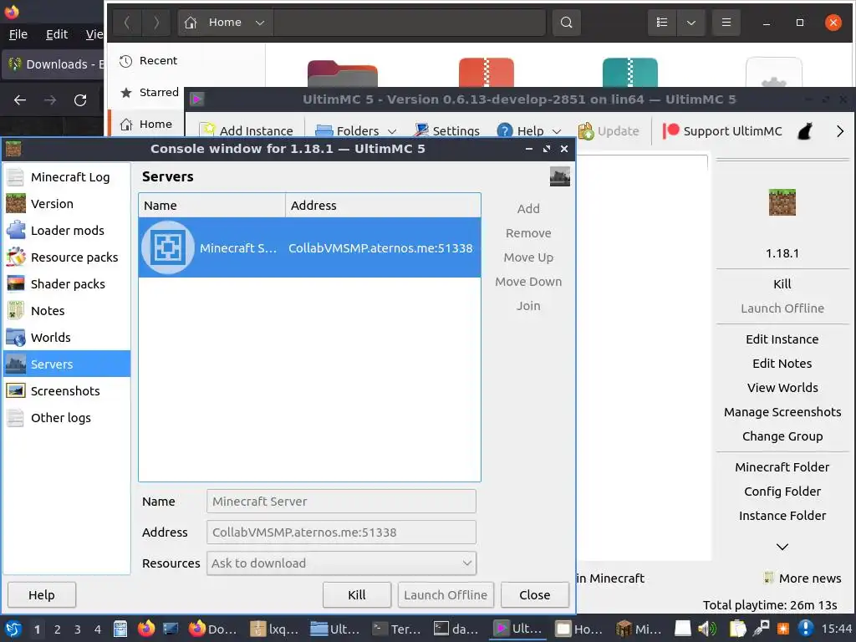Expand more instance actions chevron in UltimMC
This screenshot has width=856, height=642.
782,547
